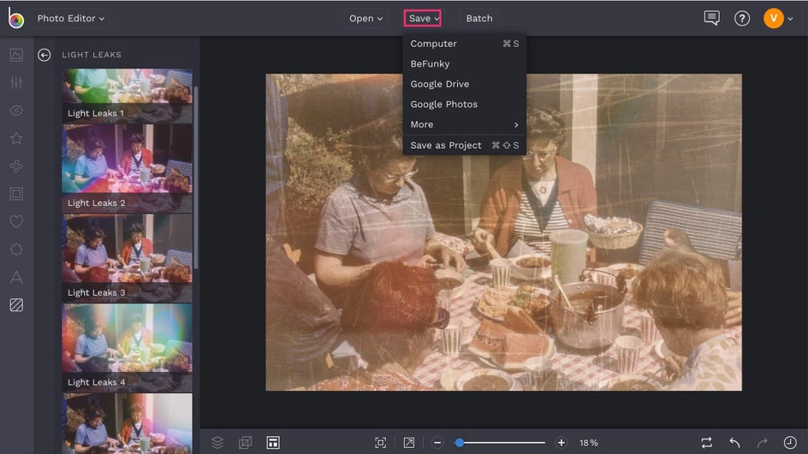Image resolution: width=808 pixels, height=454 pixels.
Task: Open the Text tool icon
Action: [16, 277]
